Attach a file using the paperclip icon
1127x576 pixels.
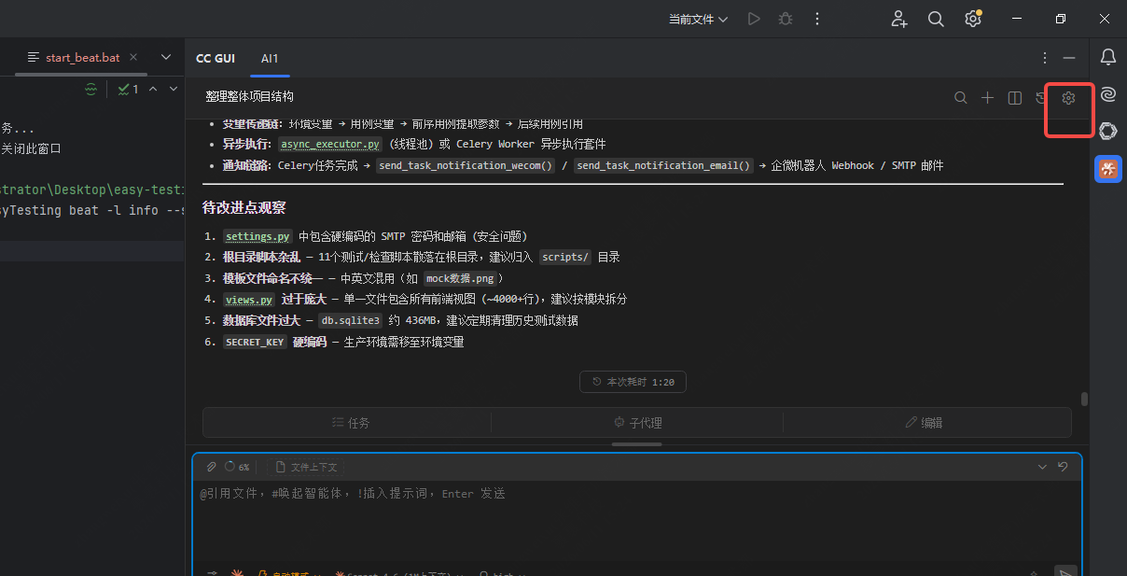coord(212,467)
